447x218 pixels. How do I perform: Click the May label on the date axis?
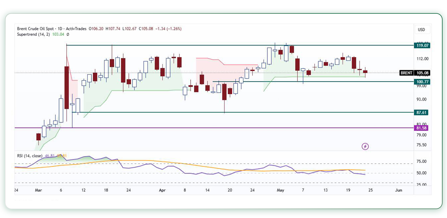[x=280, y=190]
